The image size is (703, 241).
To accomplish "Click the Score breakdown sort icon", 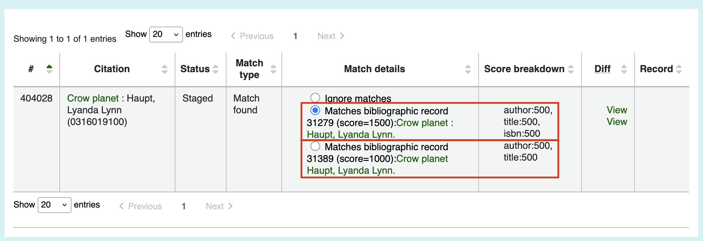I will [x=571, y=69].
